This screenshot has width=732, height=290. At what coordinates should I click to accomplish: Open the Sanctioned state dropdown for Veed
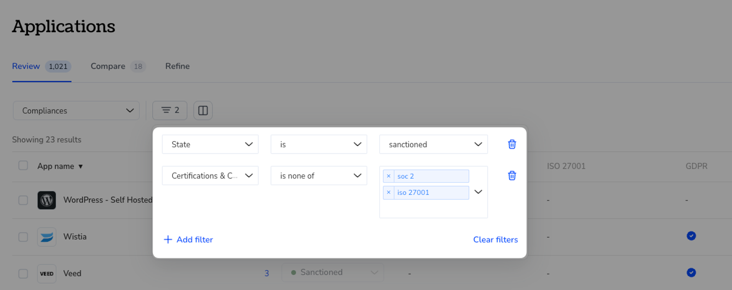coord(333,272)
